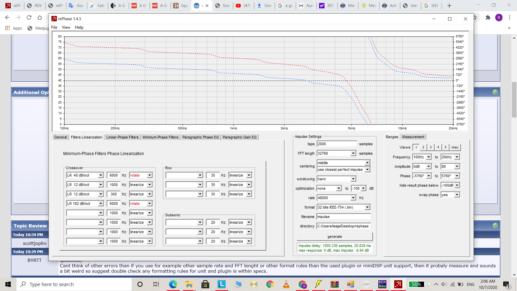517x291 pixels.
Task: Select view 4 button
Action: click(438, 147)
